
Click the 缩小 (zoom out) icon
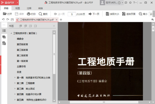141,14
